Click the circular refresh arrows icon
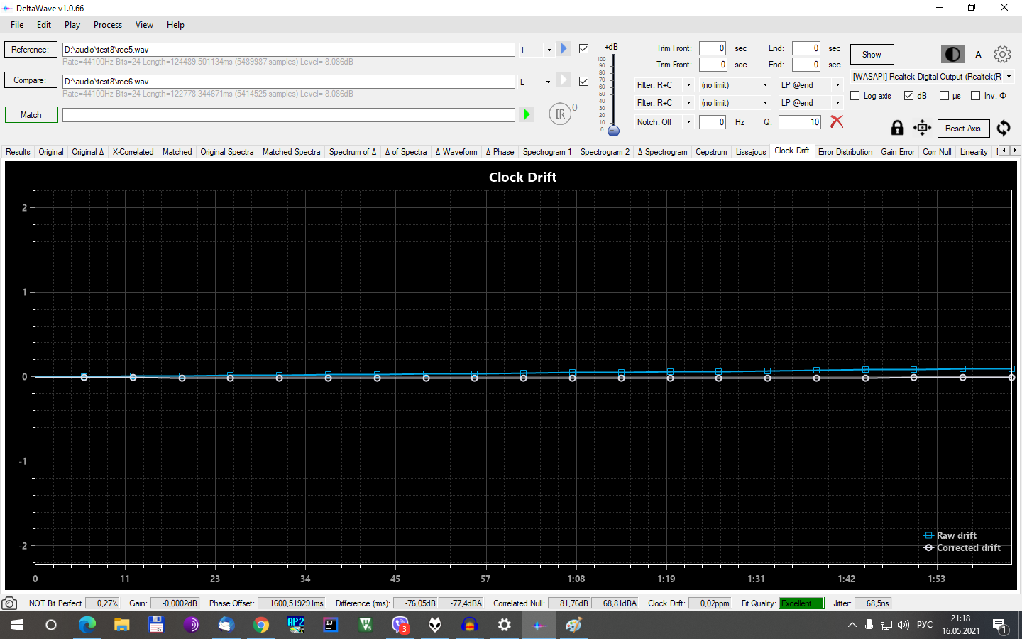 (1004, 128)
